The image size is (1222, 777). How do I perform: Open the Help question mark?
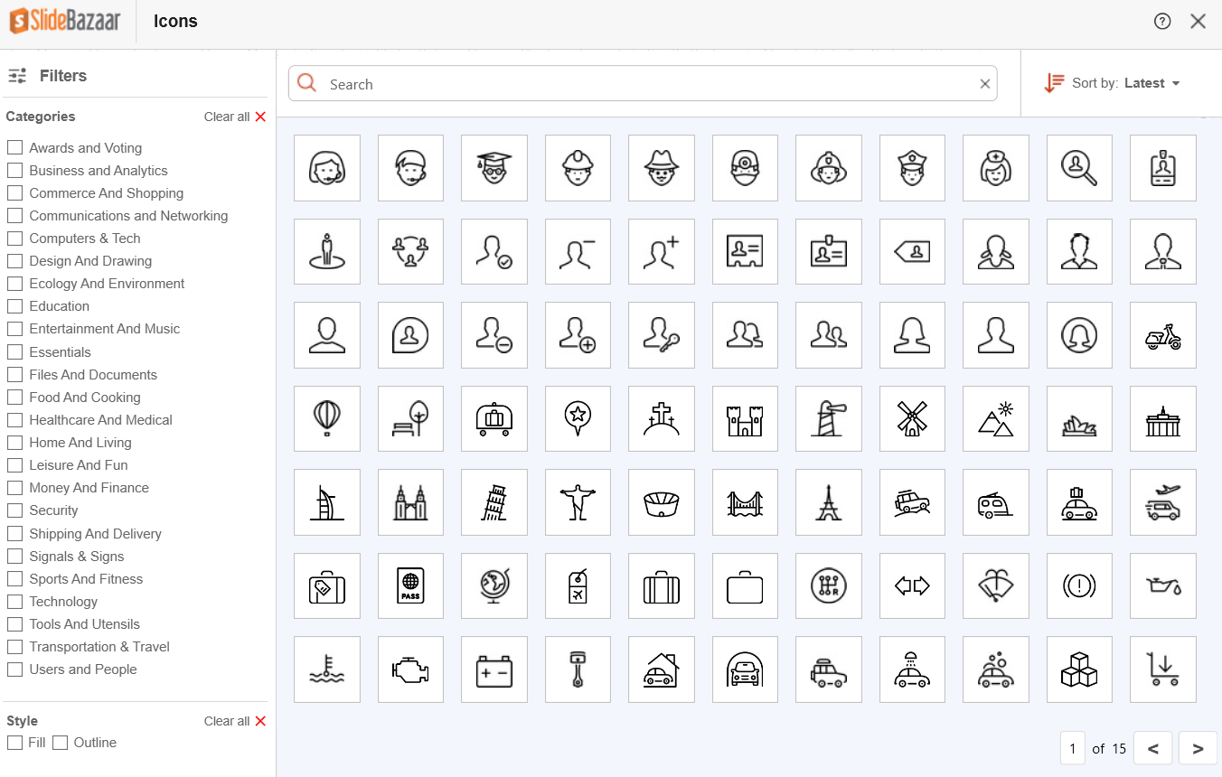(1162, 21)
